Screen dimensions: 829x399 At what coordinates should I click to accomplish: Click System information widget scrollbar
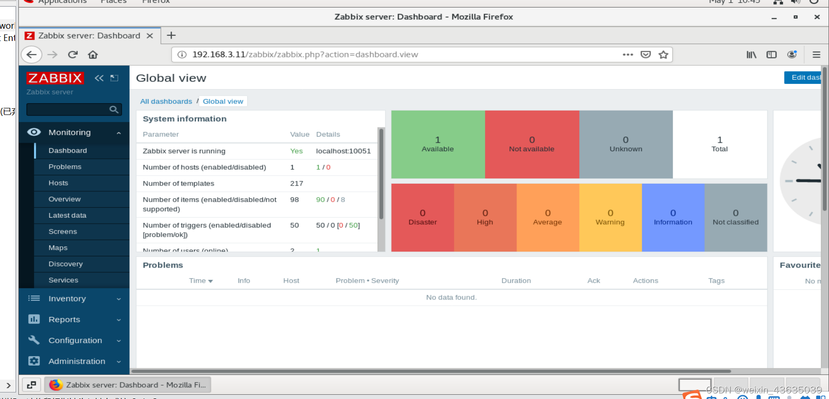381,174
